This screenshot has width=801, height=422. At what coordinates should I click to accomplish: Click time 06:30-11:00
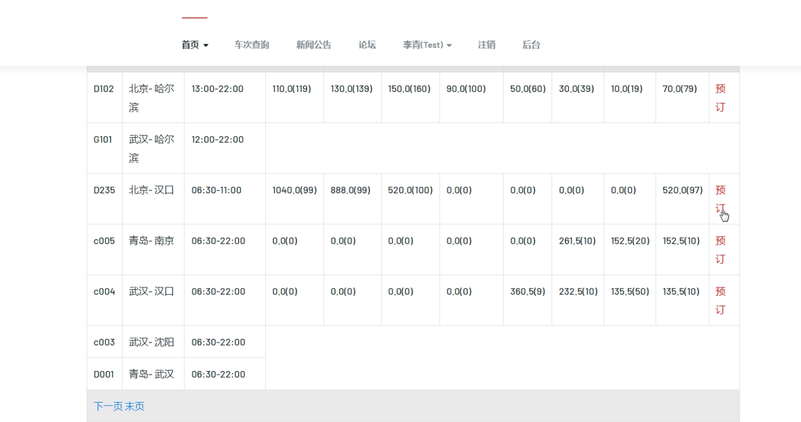pyautogui.click(x=216, y=190)
